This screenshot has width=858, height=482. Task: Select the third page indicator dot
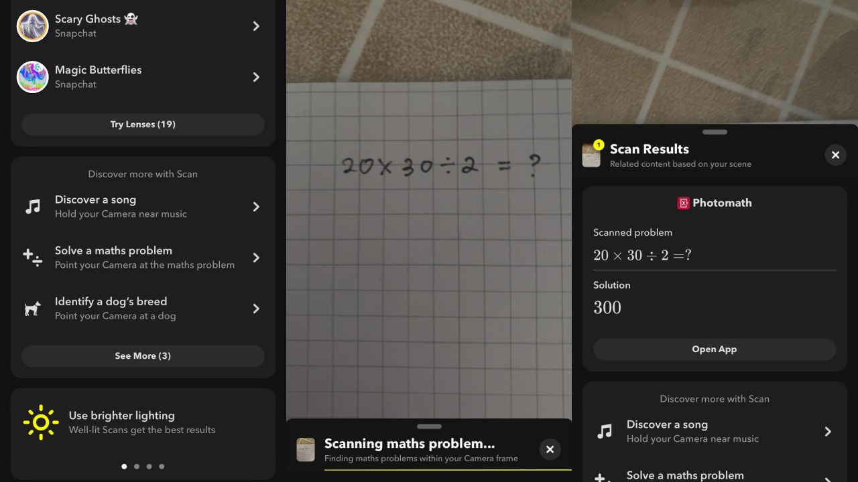click(x=149, y=467)
